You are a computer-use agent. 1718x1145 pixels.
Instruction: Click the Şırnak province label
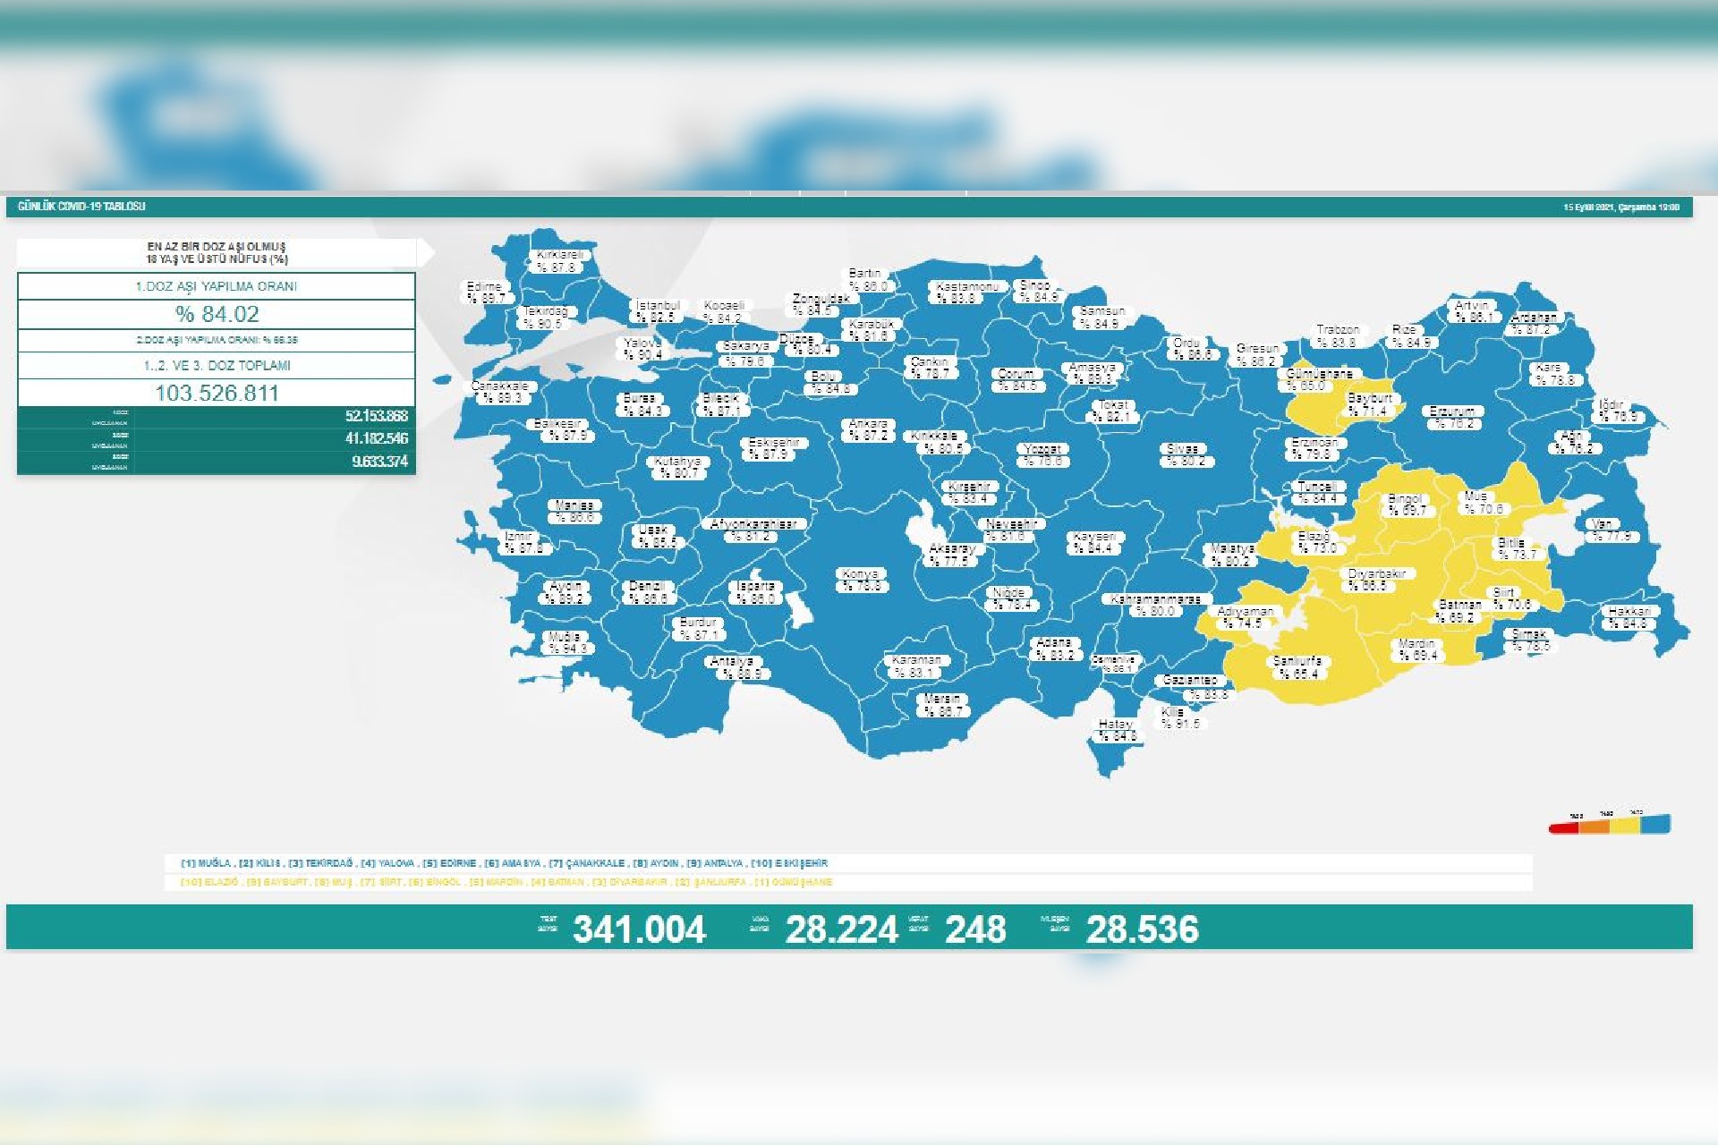1529,640
